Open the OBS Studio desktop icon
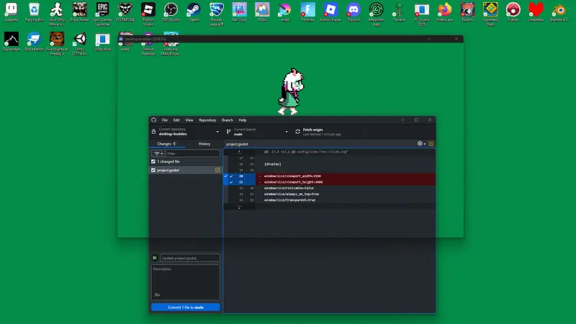 171,13
